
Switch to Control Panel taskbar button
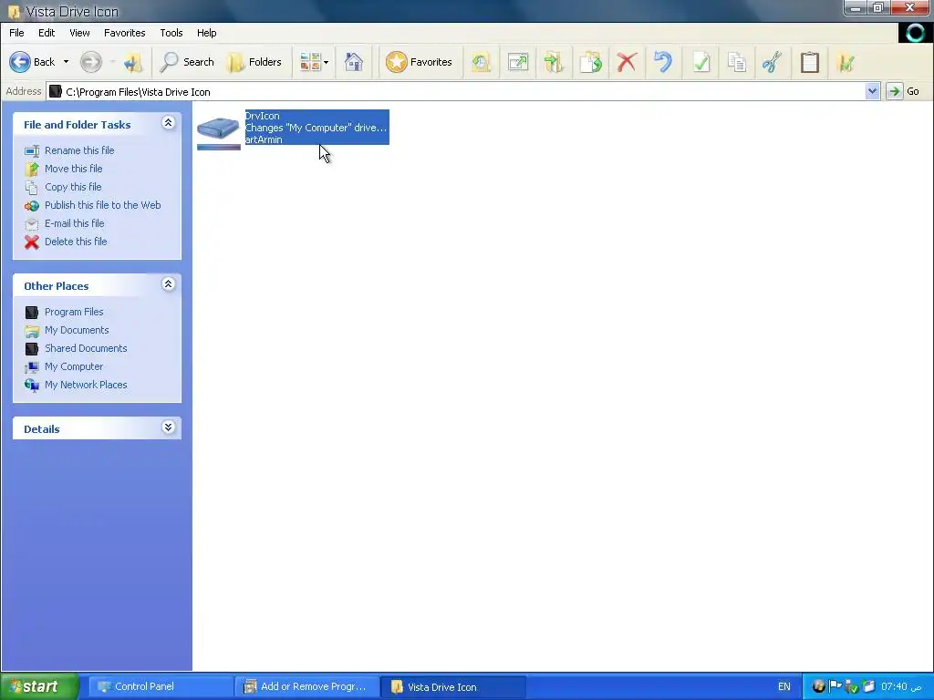(x=161, y=686)
